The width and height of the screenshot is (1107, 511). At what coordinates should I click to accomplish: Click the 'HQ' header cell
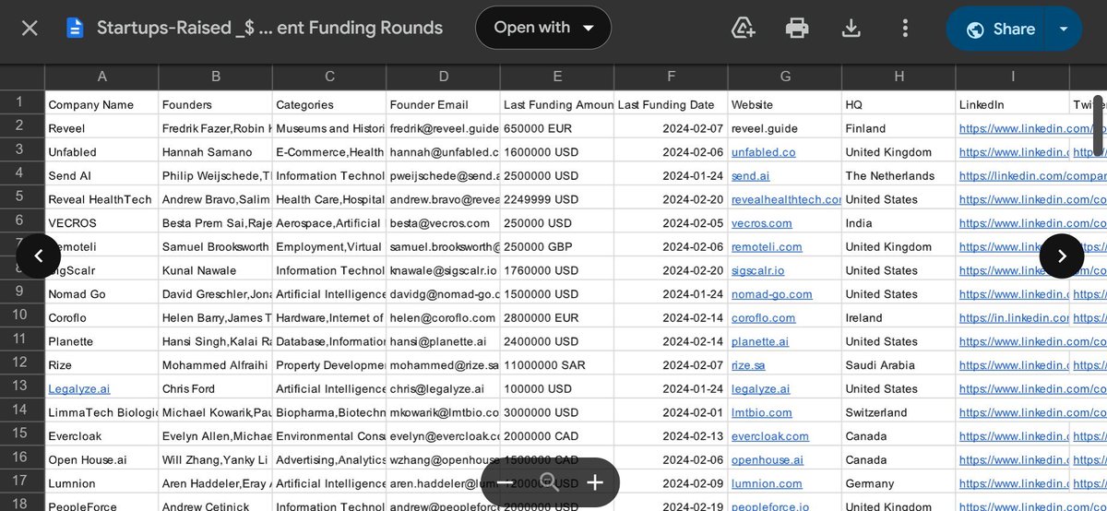pos(899,104)
